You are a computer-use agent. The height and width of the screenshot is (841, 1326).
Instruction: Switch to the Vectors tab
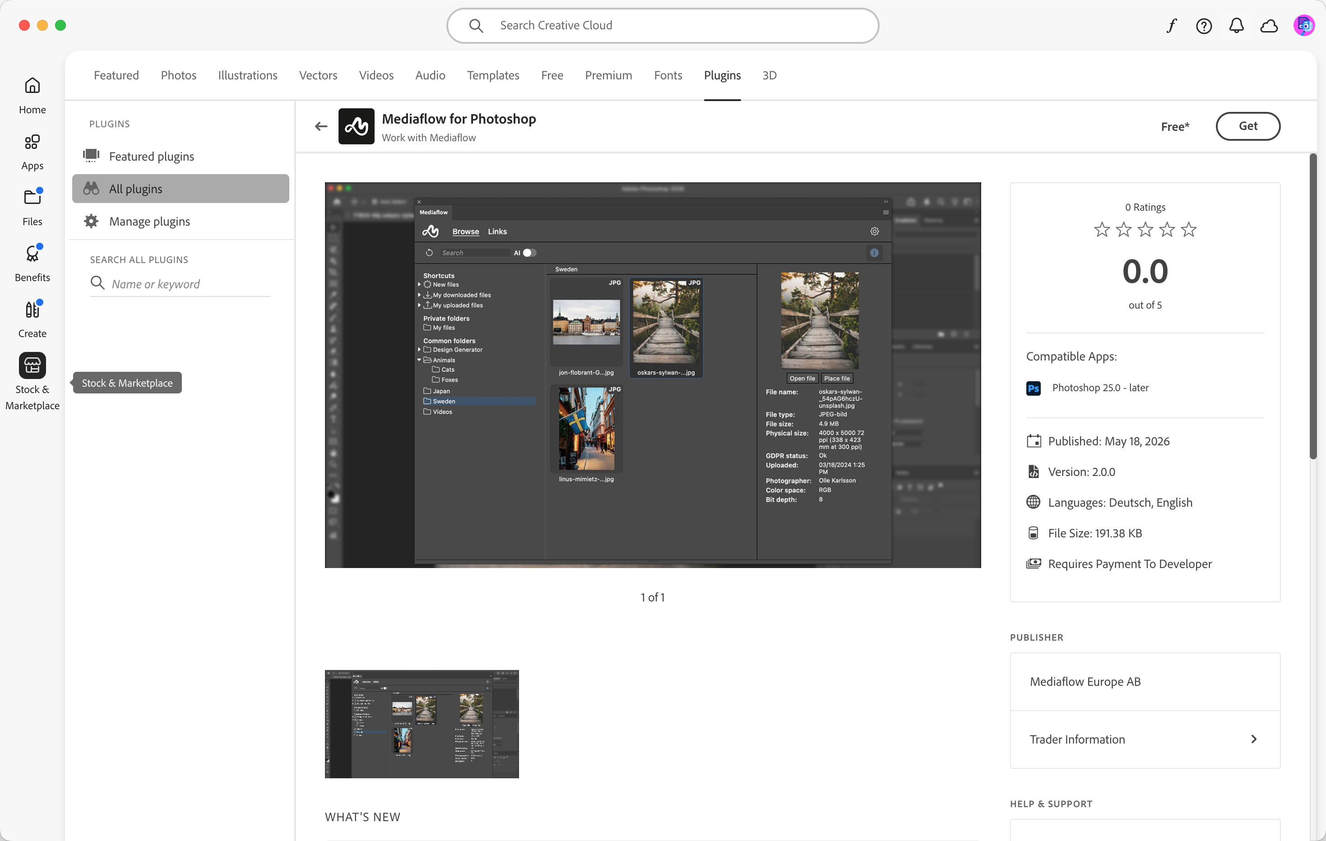tap(318, 75)
